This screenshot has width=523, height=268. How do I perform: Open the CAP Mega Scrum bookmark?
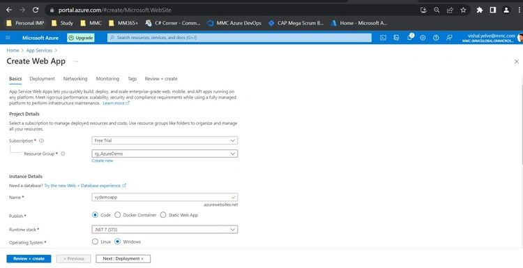click(x=296, y=23)
